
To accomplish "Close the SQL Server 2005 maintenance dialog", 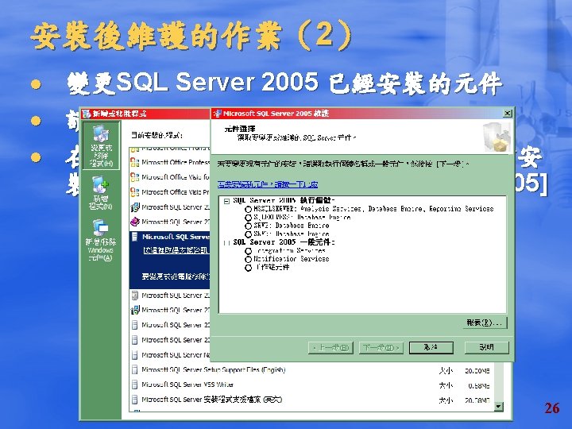I will [507, 114].
